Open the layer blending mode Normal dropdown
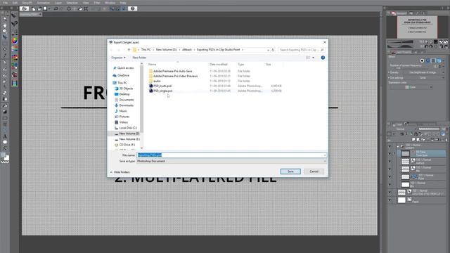Screen dimensions: 450x253 [402, 129]
